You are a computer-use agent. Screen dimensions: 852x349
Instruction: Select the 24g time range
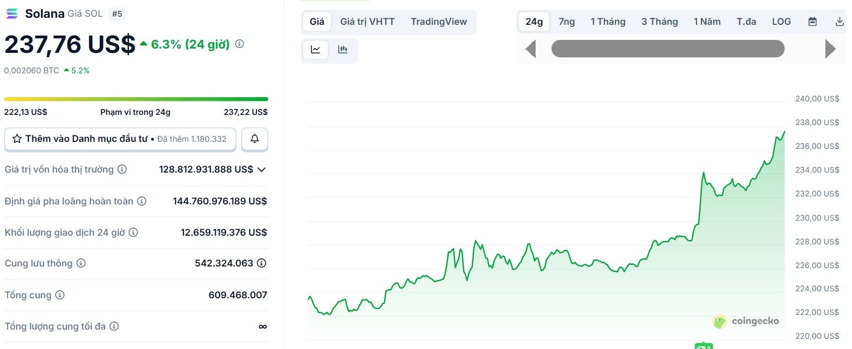point(534,22)
